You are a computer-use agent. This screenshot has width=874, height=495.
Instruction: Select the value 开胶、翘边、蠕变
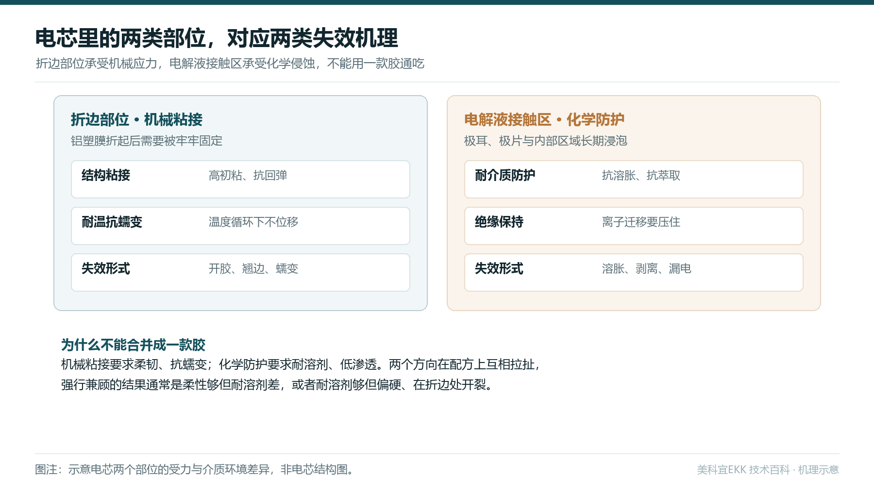pos(253,268)
